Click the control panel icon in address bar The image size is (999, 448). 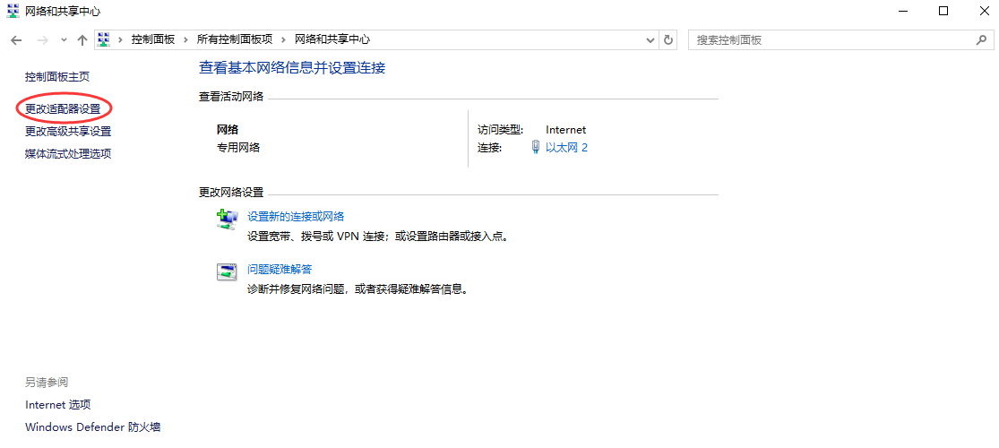[105, 40]
